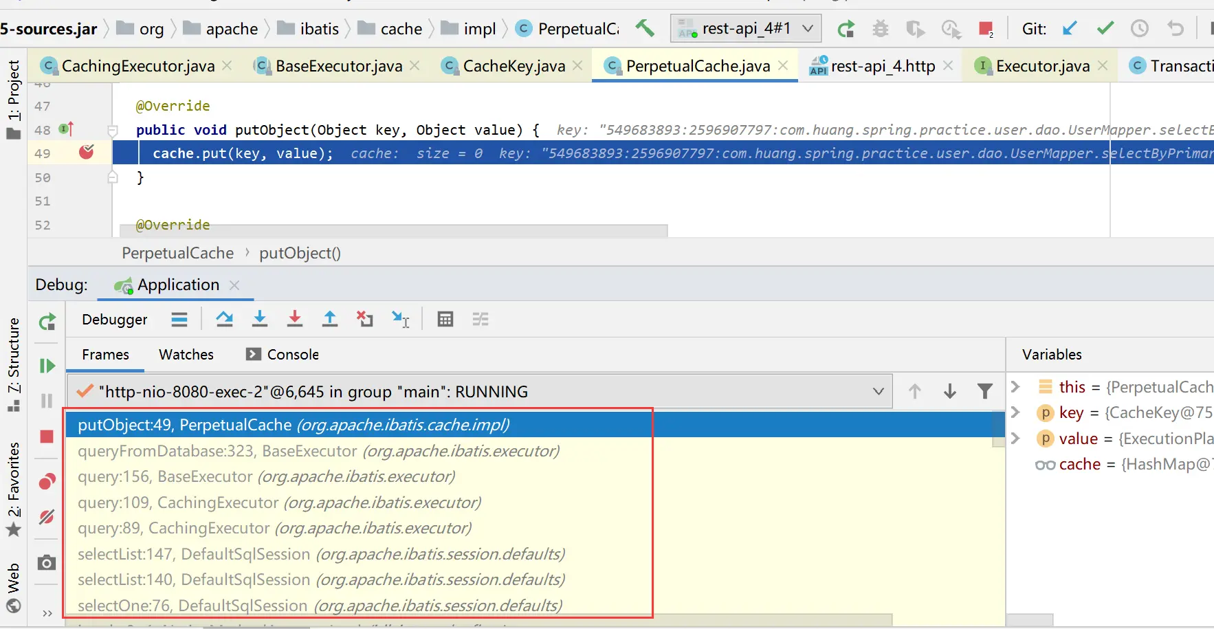Click the Build Project hammer icon
This screenshot has height=629, width=1214.
tap(645, 28)
